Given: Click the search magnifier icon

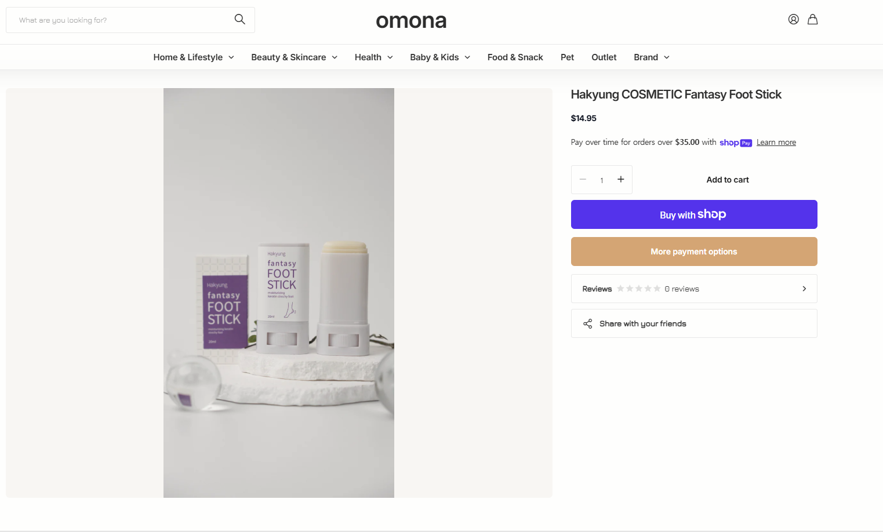Looking at the screenshot, I should [x=239, y=19].
